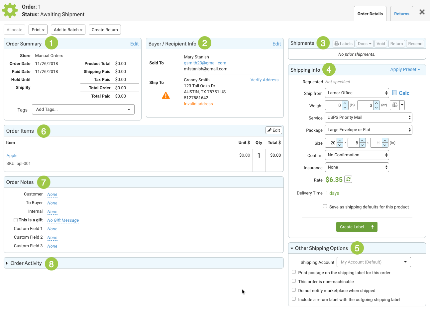The width and height of the screenshot is (430, 309).
Task: Check the This is a gift box
Action: point(16,220)
